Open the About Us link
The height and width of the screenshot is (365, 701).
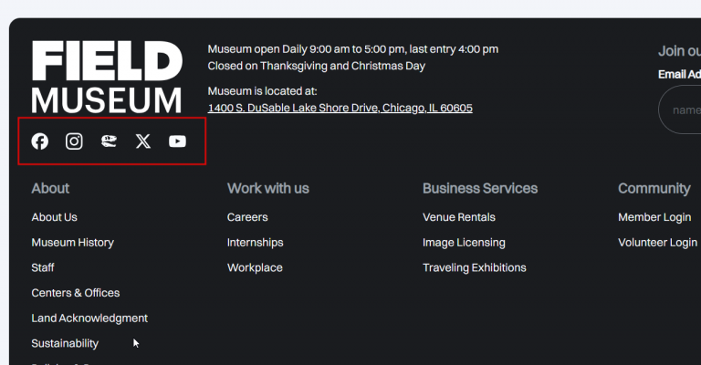point(54,217)
